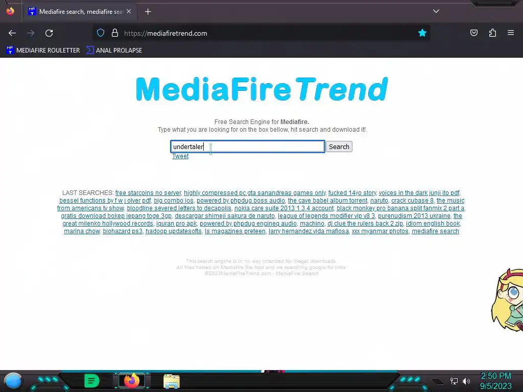Image resolution: width=523 pixels, height=392 pixels.
Task: Open nokia care suite 2013 1 3 4 account
Action: (x=284, y=208)
